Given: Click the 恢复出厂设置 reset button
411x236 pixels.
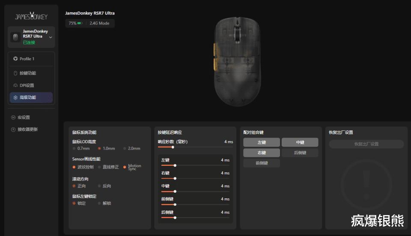Looking at the screenshot, I should tap(366, 144).
